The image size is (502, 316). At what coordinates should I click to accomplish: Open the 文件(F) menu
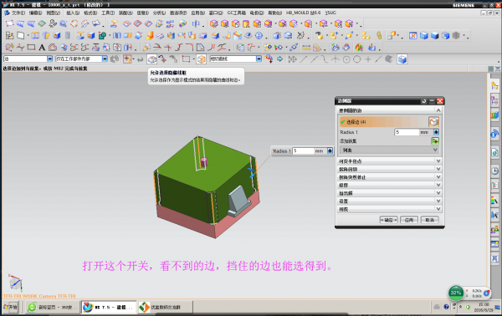click(18, 13)
